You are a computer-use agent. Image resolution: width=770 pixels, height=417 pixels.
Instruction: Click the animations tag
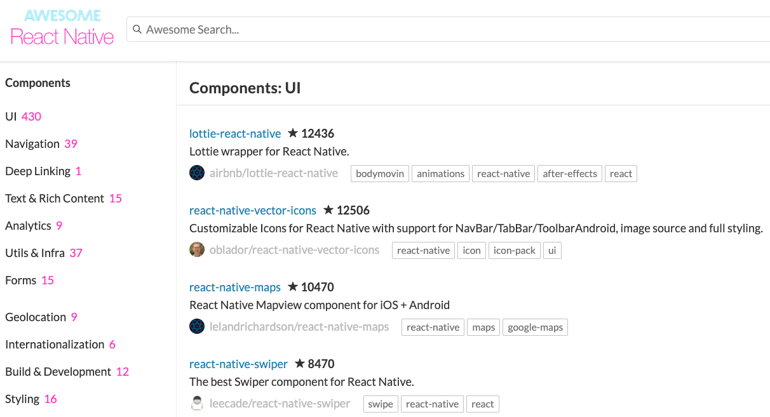pos(440,173)
